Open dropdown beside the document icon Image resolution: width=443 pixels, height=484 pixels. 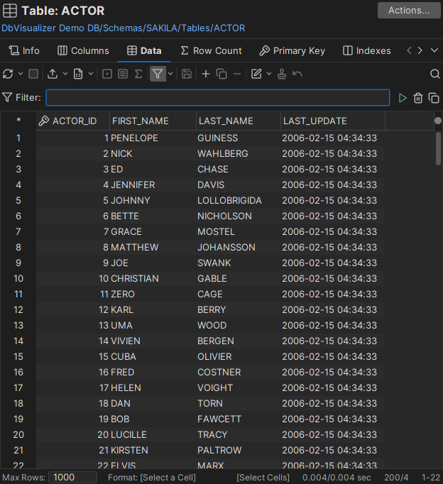pos(91,74)
